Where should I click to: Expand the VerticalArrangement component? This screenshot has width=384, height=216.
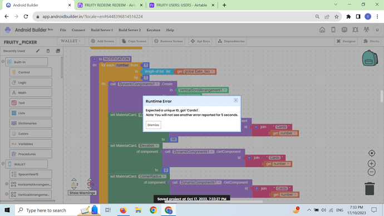tap(7, 194)
